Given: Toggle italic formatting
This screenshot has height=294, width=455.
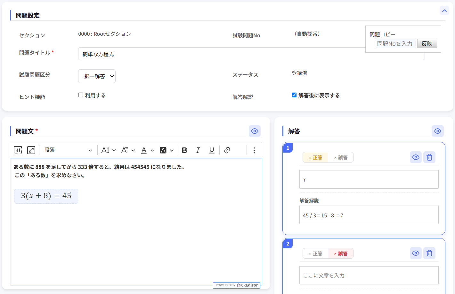Looking at the screenshot, I should pyautogui.click(x=198, y=150).
